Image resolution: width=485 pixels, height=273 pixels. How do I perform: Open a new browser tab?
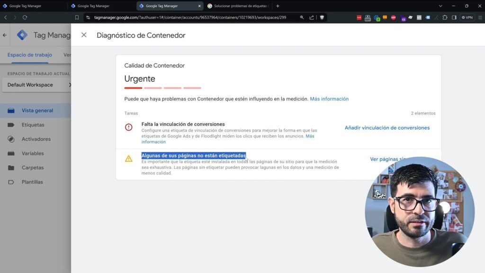coord(278,6)
